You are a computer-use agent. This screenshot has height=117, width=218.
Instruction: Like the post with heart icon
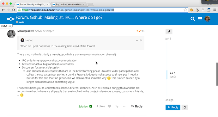pyautogui.click(x=110, y=107)
